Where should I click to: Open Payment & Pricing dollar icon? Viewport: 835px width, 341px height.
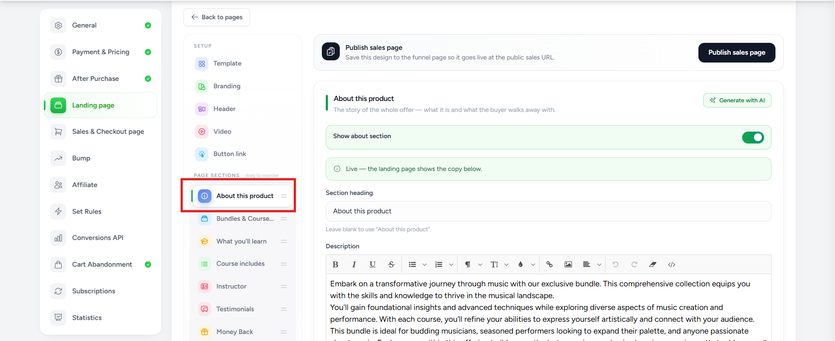[x=58, y=52]
